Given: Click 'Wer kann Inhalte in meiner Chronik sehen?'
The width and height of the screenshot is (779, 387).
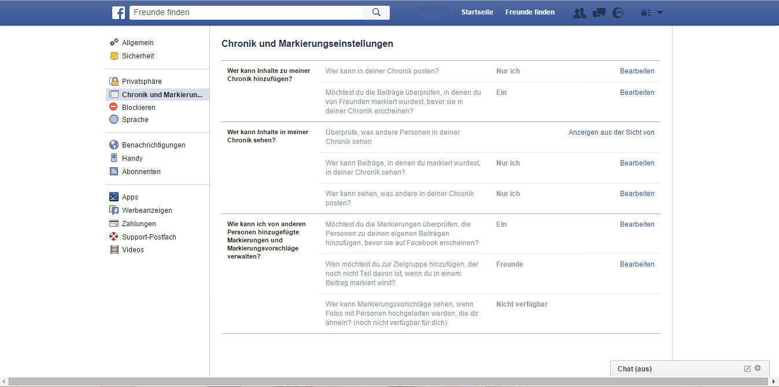Looking at the screenshot, I should coord(268,136).
